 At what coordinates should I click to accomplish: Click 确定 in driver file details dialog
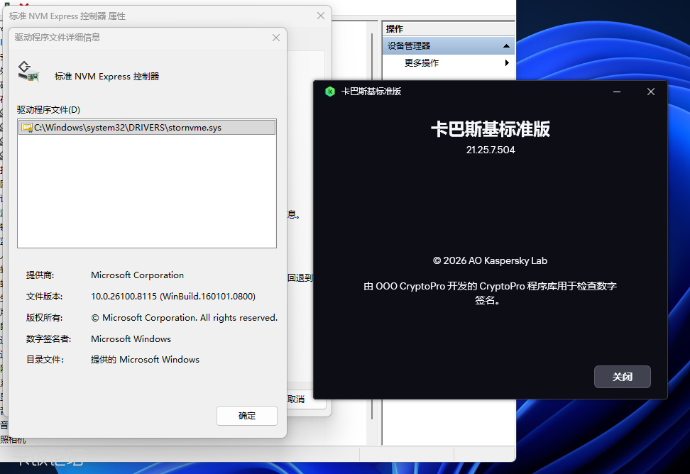(x=247, y=416)
